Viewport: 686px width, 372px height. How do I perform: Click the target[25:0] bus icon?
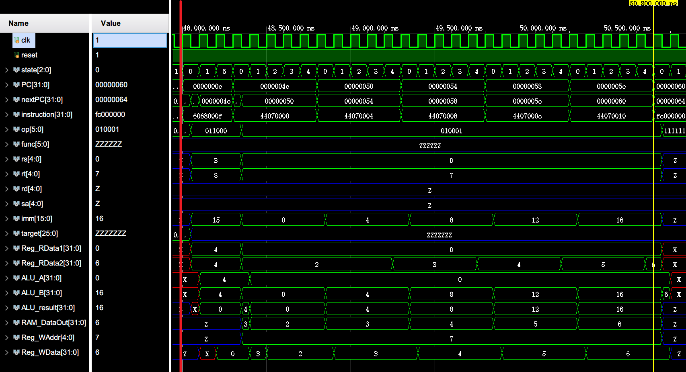pos(16,233)
